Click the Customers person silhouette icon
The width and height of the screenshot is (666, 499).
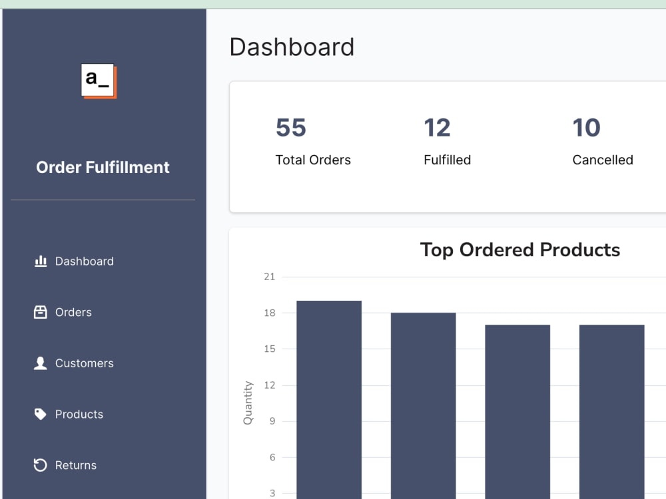[40, 363]
